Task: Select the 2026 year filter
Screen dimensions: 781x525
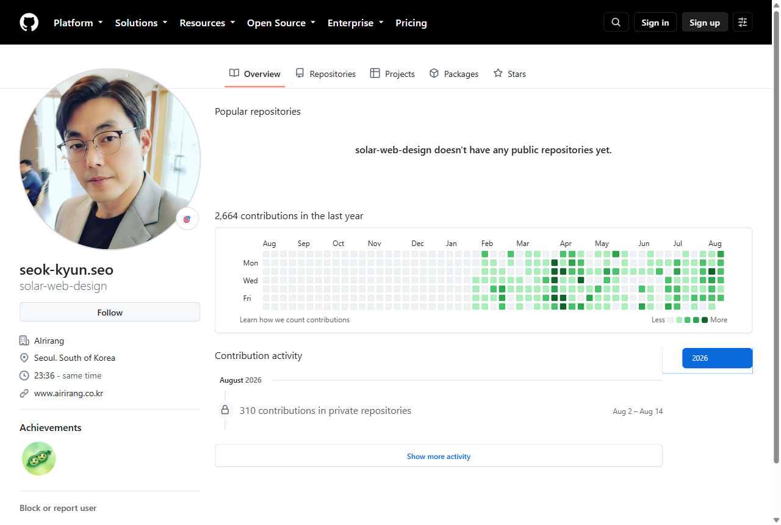Action: pos(717,358)
